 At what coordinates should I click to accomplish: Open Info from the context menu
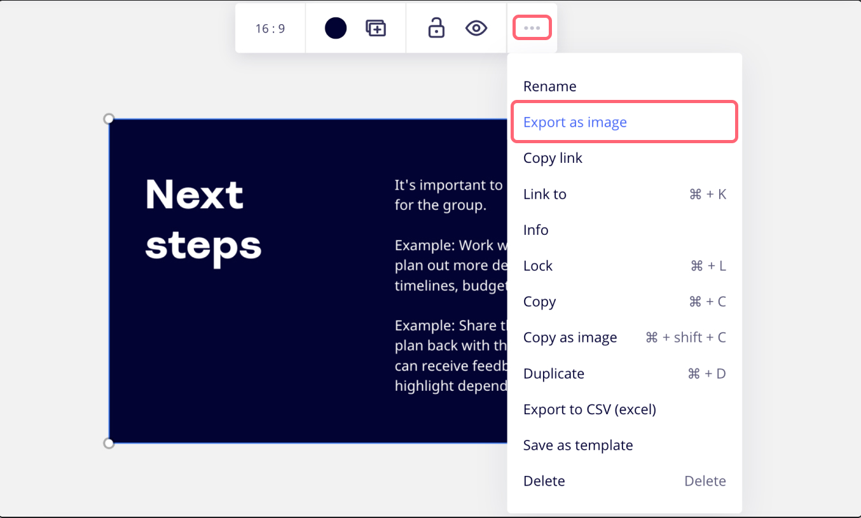pos(536,230)
